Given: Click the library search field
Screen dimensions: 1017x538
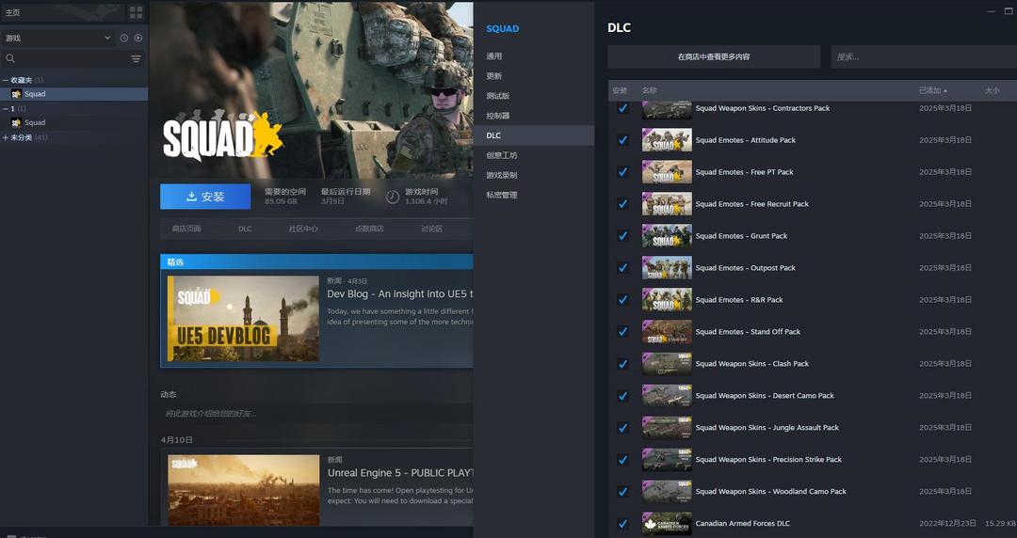Looking at the screenshot, I should tap(73, 59).
